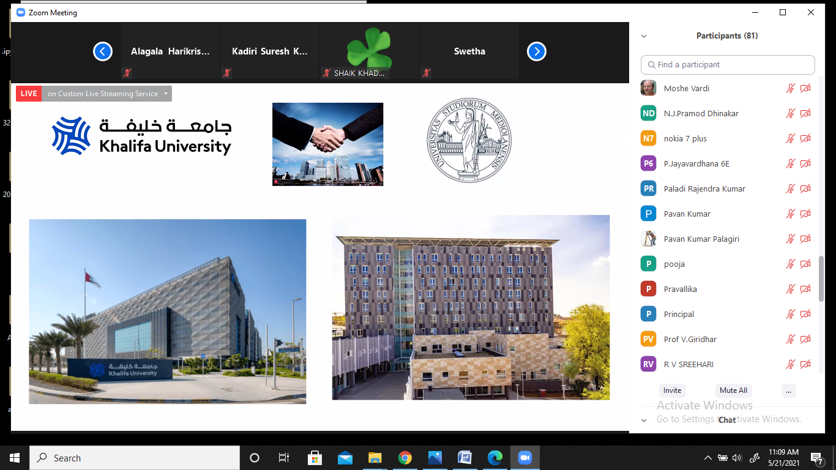Click Alagala Harikris... muted mic icon in gallery
This screenshot has width=836, height=470.
127,73
